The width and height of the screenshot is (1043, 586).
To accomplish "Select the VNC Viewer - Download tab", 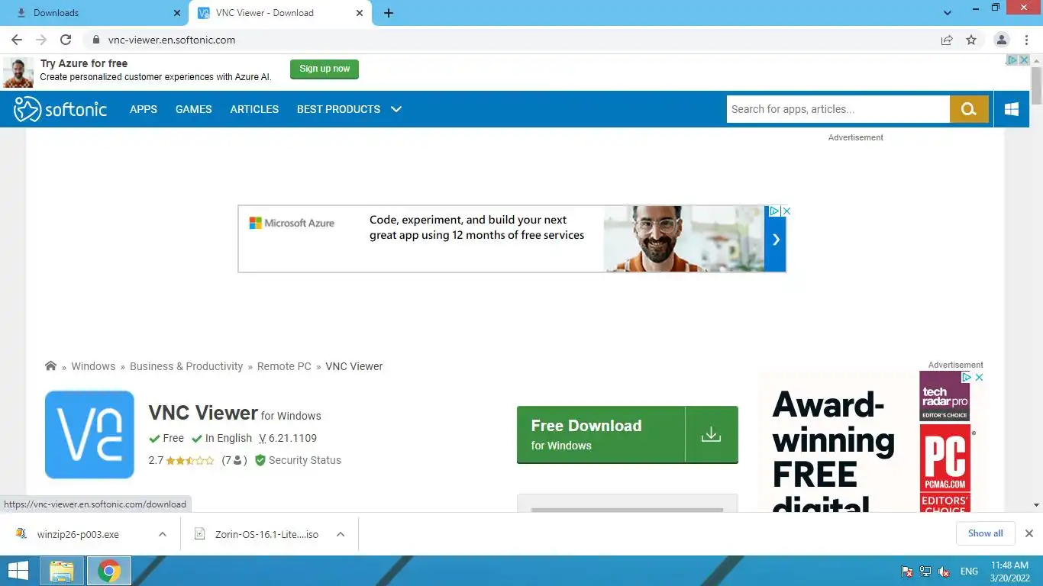I will (280, 13).
